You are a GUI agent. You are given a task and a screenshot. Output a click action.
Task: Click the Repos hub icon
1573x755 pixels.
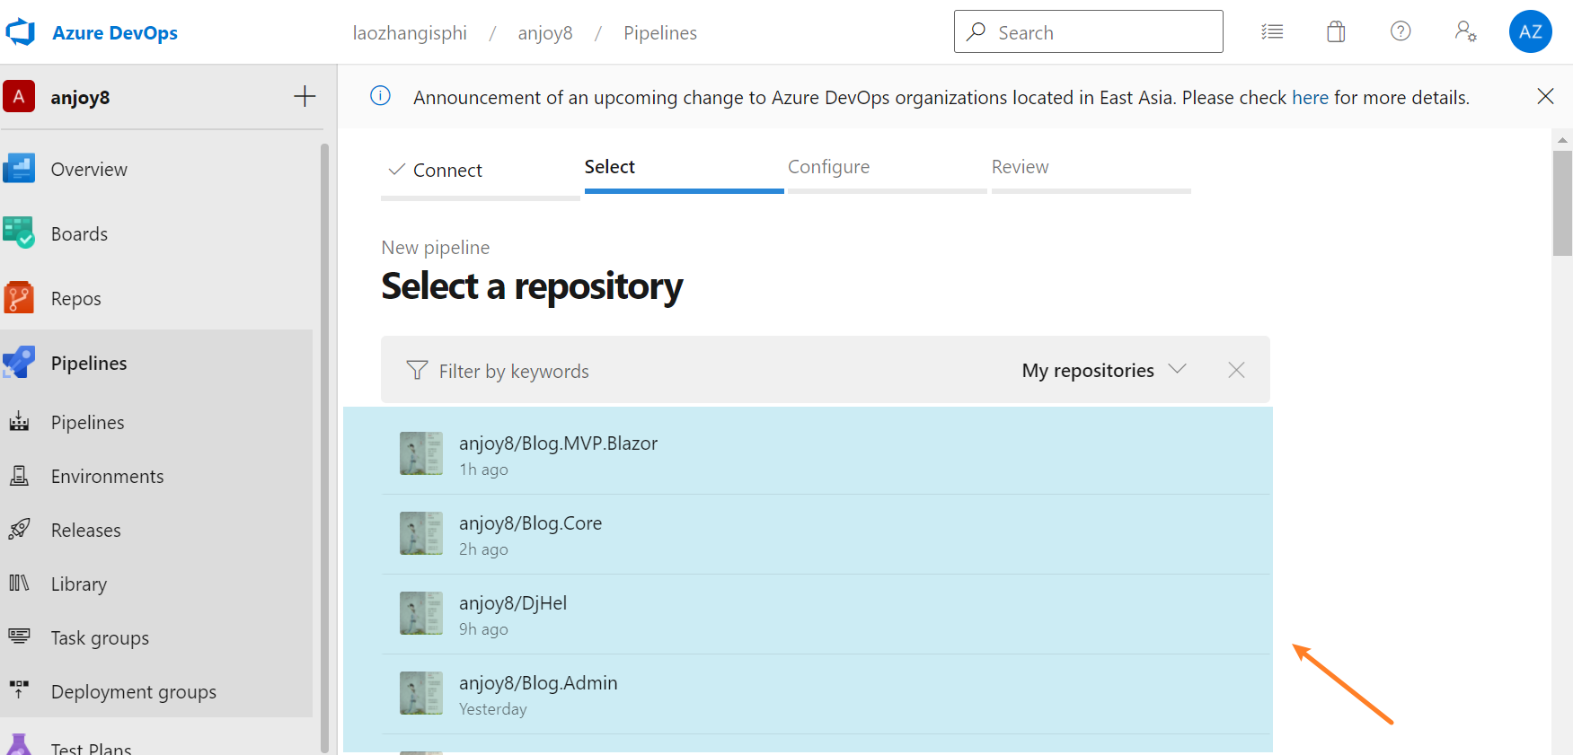(x=19, y=297)
